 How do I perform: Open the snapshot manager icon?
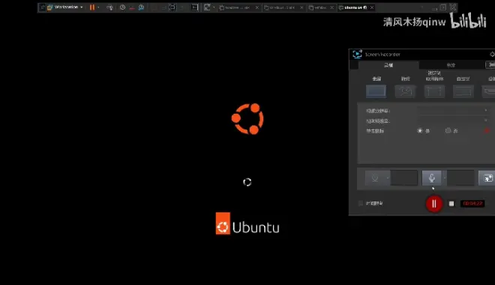coord(141,7)
